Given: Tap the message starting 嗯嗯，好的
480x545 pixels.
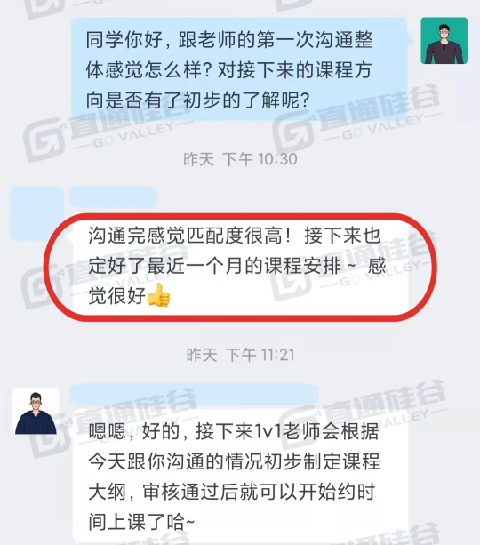Looking at the screenshot, I should point(240,477).
